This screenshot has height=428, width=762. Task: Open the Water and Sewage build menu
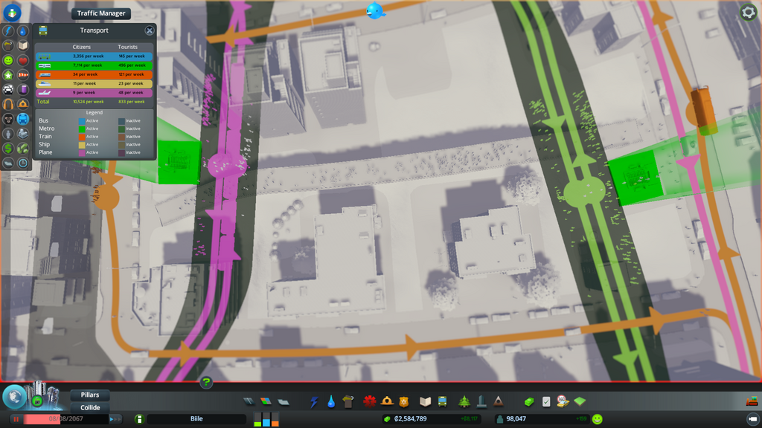[331, 402]
